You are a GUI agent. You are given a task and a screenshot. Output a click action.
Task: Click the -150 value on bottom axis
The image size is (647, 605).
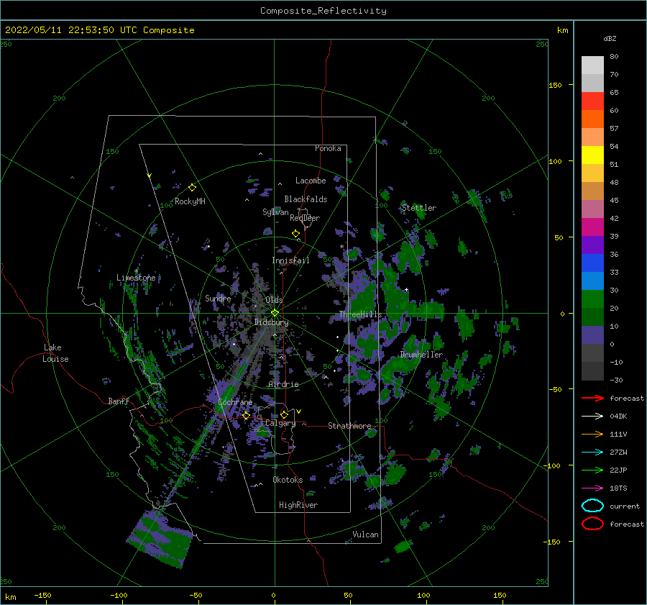click(42, 595)
